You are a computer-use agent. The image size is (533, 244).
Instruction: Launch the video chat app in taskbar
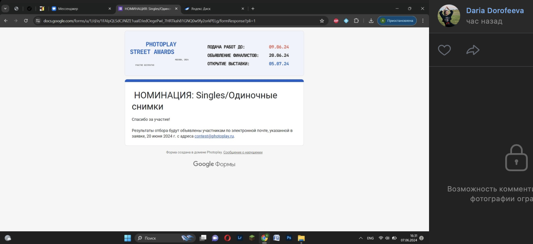(215, 238)
